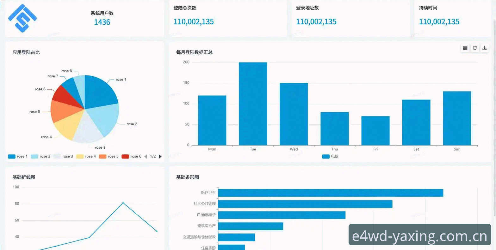The image size is (496, 250).
Task: Click the 登陆总次数 card value
Action: tap(194, 21)
